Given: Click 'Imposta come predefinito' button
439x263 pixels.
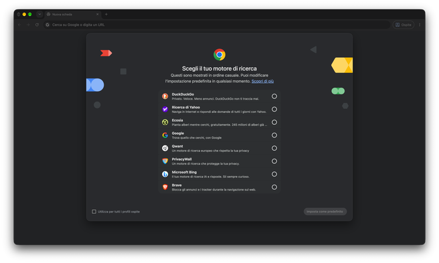Looking at the screenshot, I should click(325, 212).
